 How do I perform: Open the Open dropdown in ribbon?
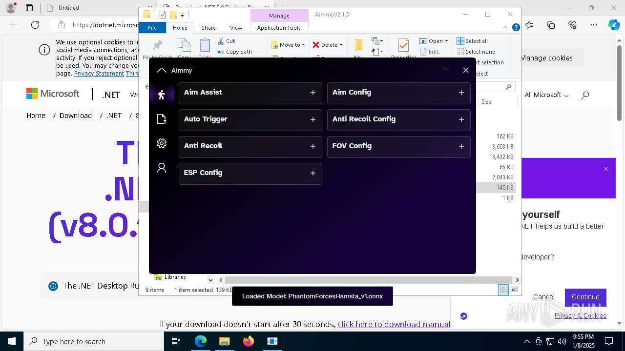434,41
